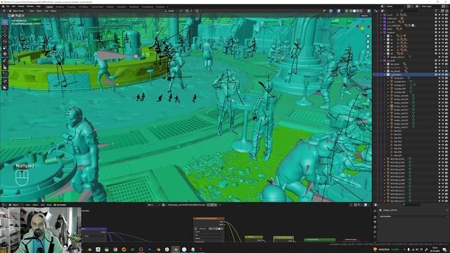This screenshot has height=253, width=450.
Task: Select the orange-header node in the node editor
Action: pos(209,219)
